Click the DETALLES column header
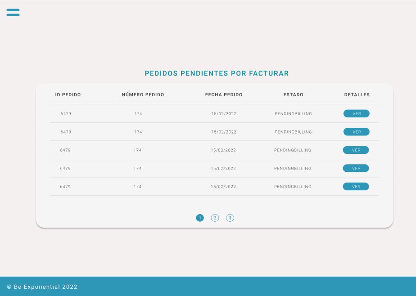The width and height of the screenshot is (416, 296). point(357,95)
